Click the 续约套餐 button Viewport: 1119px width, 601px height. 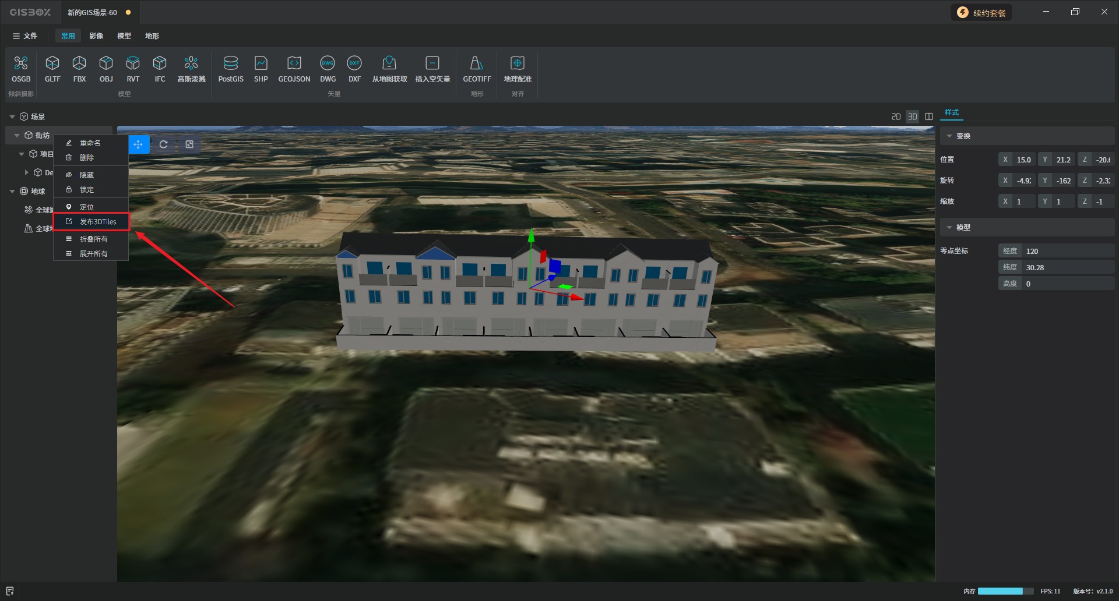981,13
